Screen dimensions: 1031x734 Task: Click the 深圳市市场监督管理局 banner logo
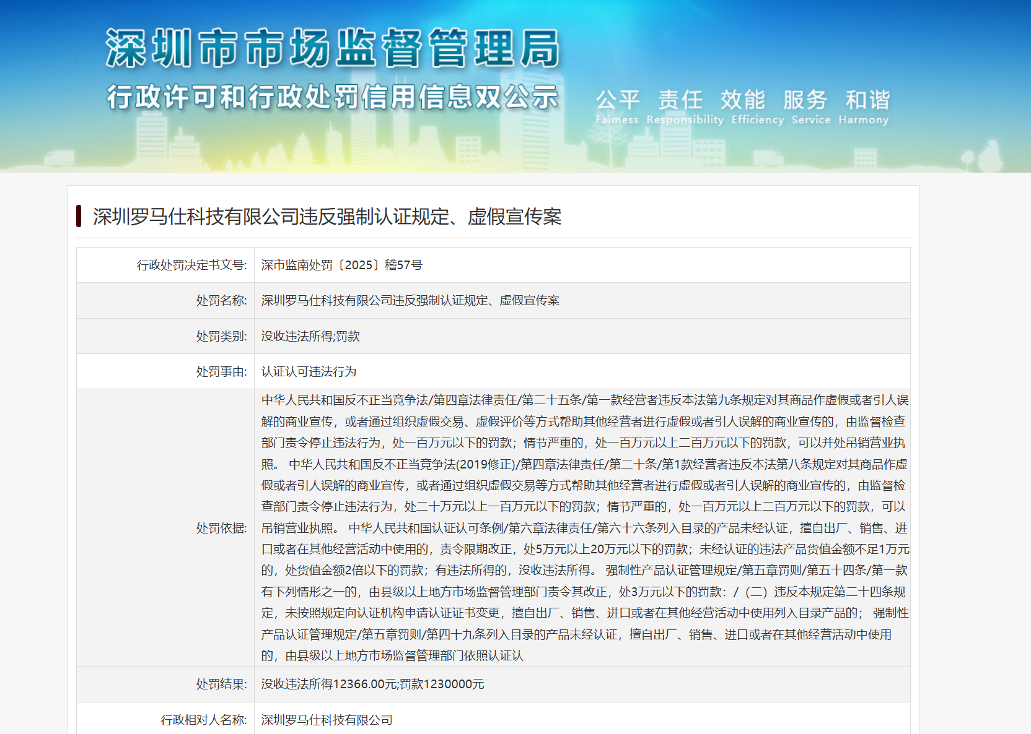333,45
